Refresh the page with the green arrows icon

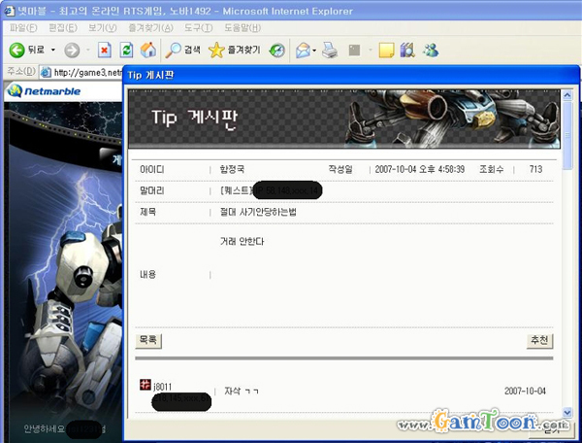(x=126, y=50)
